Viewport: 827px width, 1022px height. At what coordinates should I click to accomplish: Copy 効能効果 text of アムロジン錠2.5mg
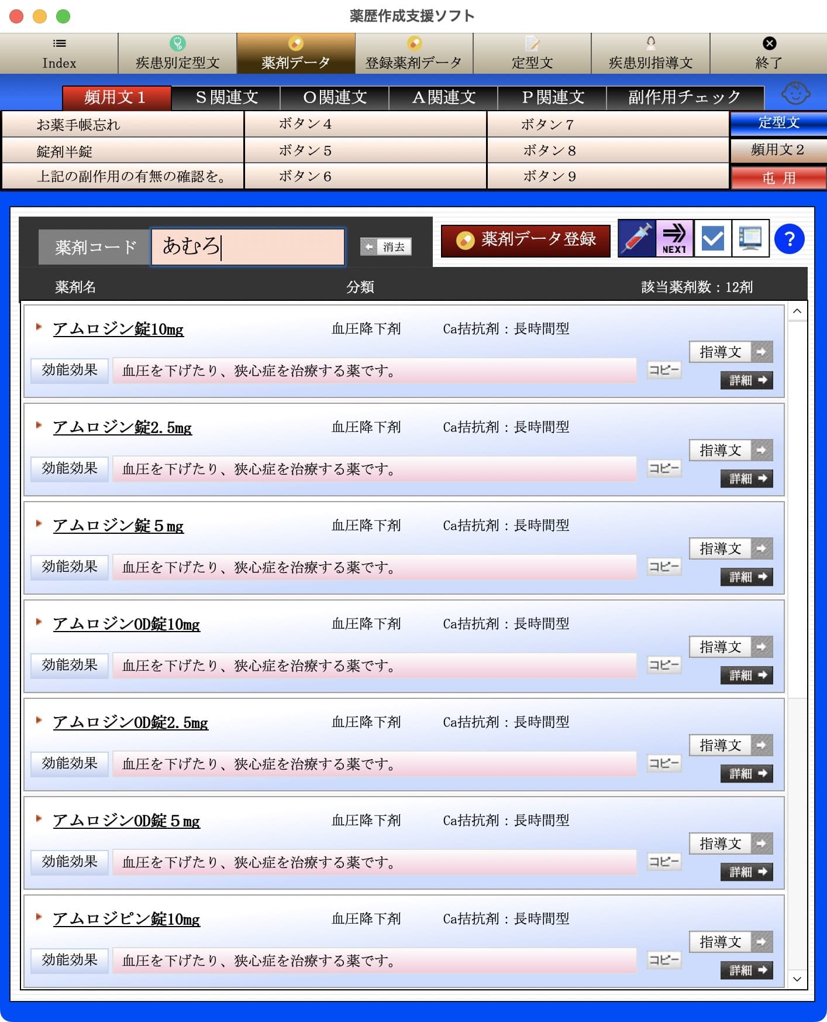664,468
